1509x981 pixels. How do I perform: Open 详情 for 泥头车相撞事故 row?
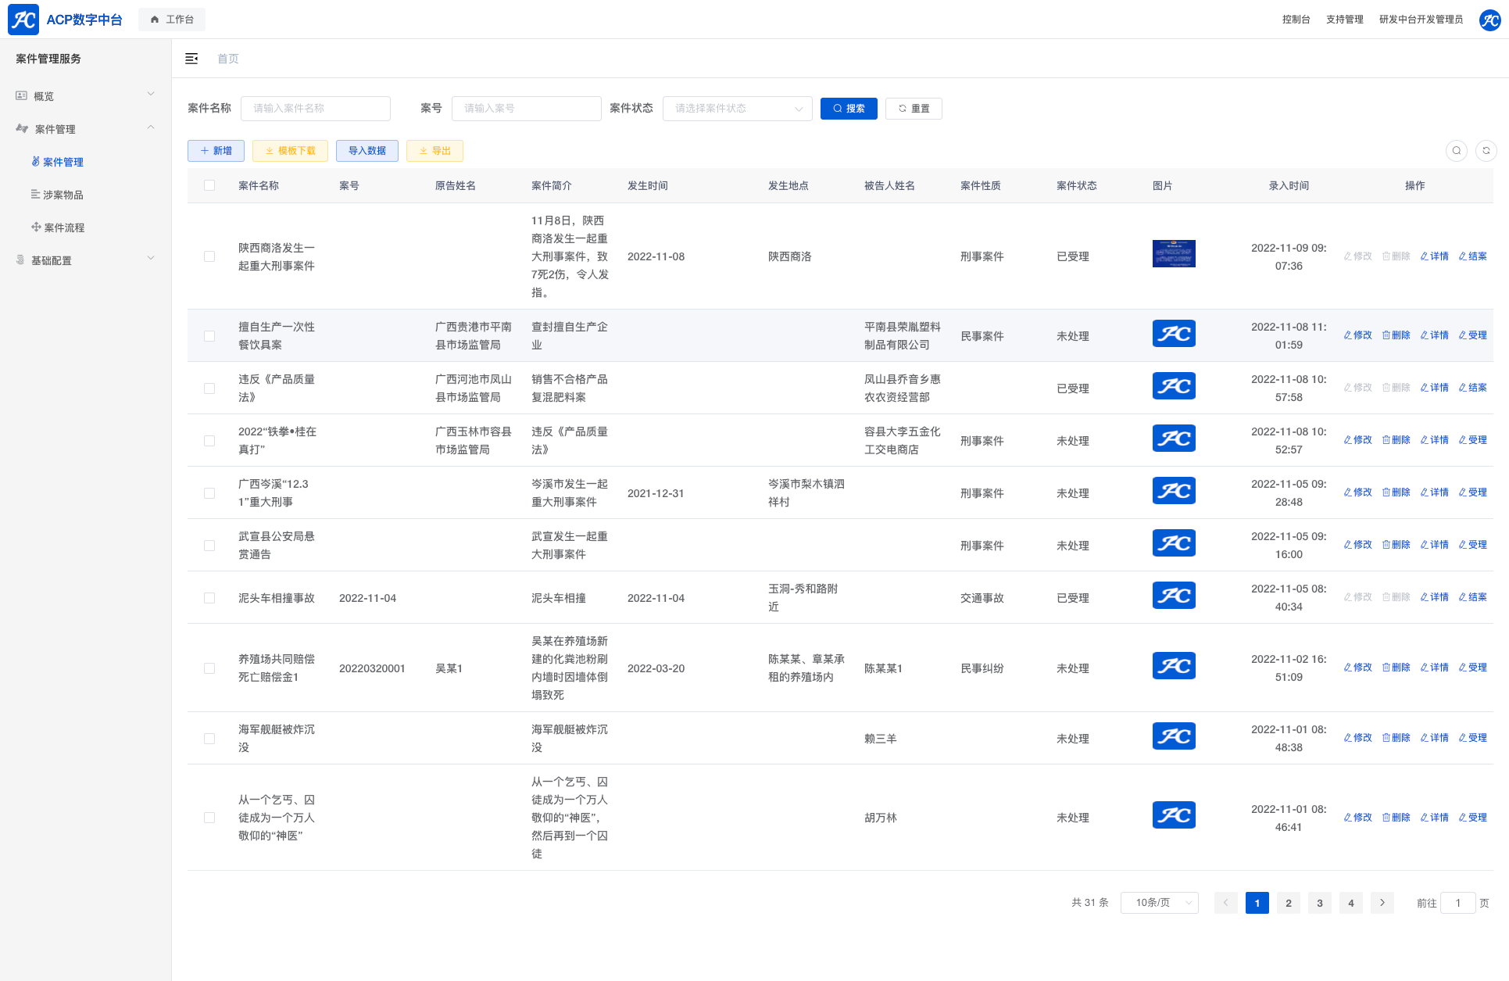[x=1434, y=597]
